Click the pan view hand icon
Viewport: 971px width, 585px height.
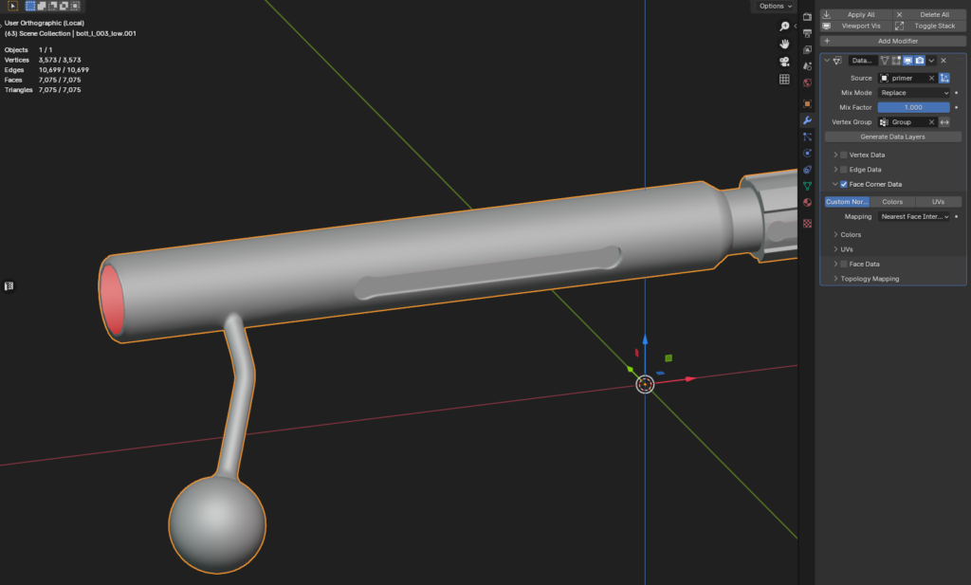[784, 44]
